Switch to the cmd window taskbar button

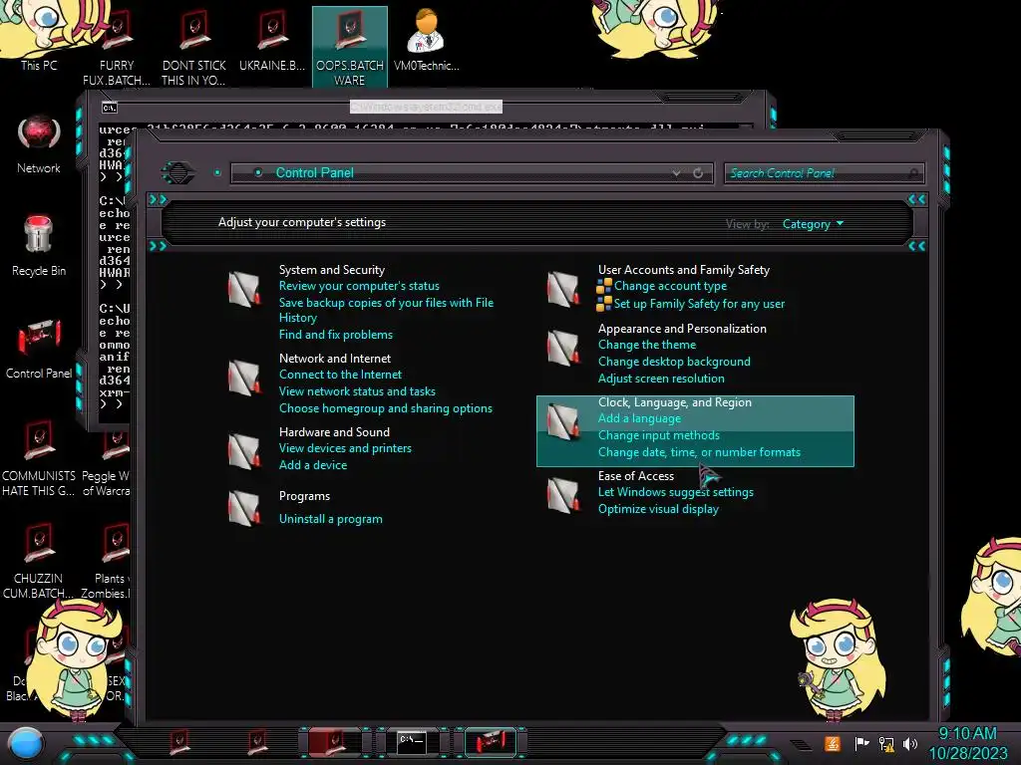click(412, 742)
